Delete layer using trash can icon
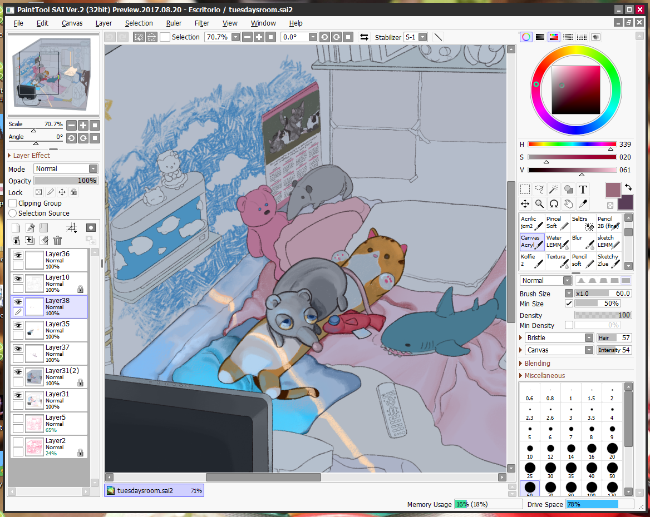The image size is (650, 517). [57, 241]
